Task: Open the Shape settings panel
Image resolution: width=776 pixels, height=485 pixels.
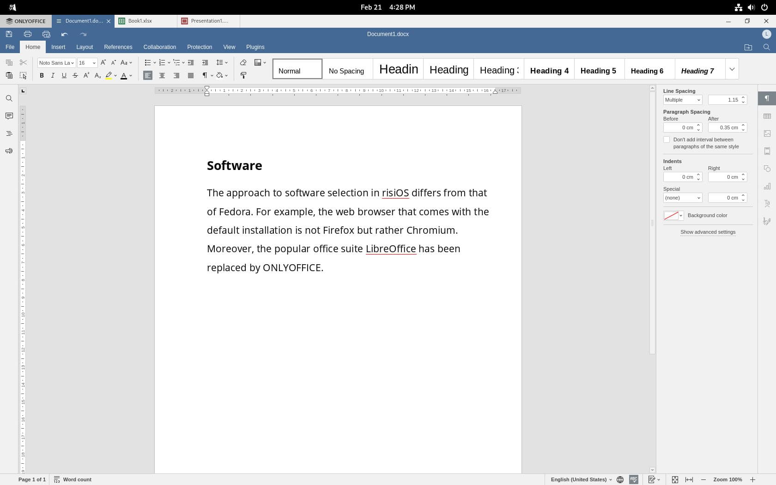Action: (767, 169)
